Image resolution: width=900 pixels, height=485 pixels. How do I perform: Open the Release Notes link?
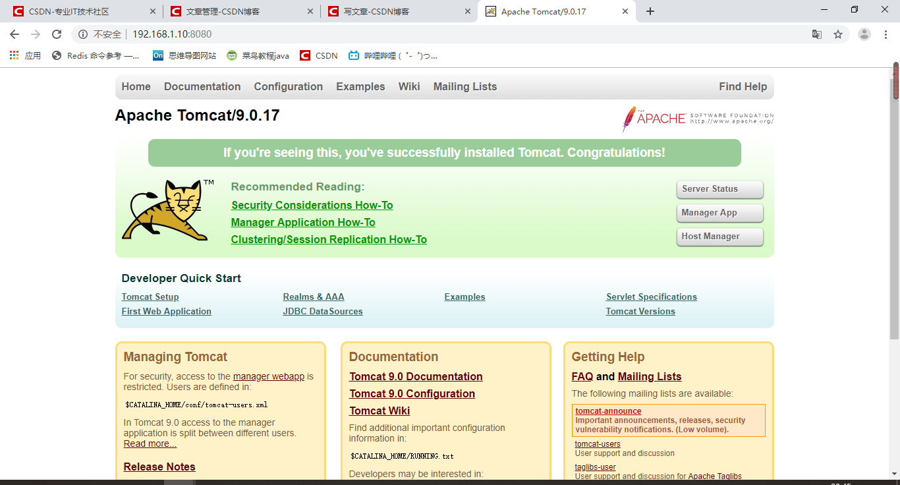(x=159, y=467)
